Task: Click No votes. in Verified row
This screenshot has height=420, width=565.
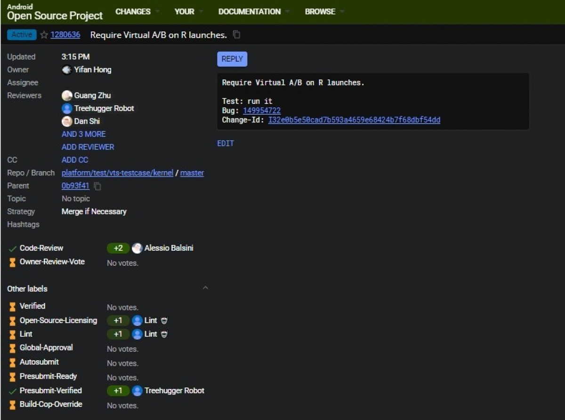Action: 122,308
